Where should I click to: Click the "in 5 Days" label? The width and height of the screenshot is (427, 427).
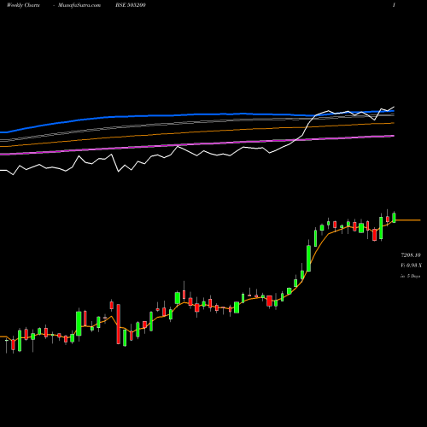click(410, 276)
